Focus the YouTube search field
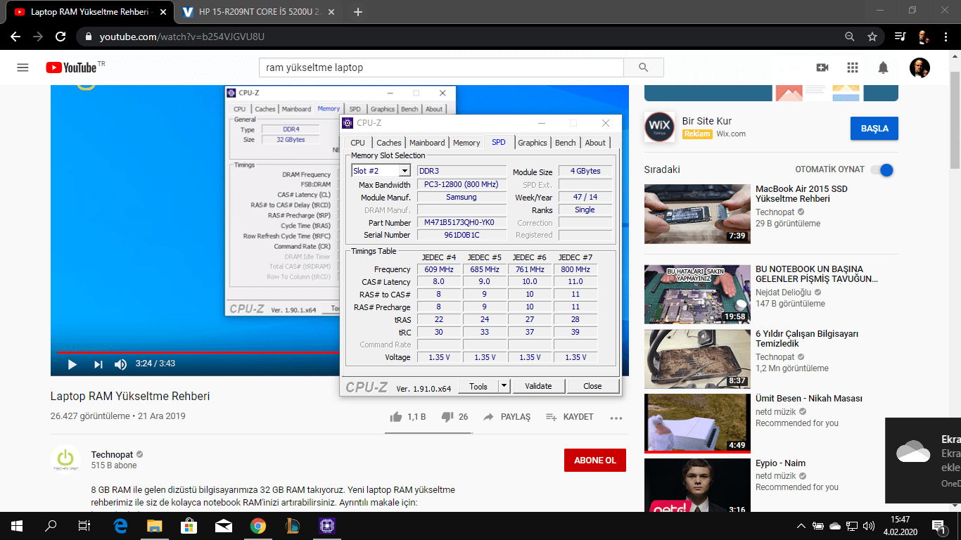The height and width of the screenshot is (540, 961). coord(442,67)
